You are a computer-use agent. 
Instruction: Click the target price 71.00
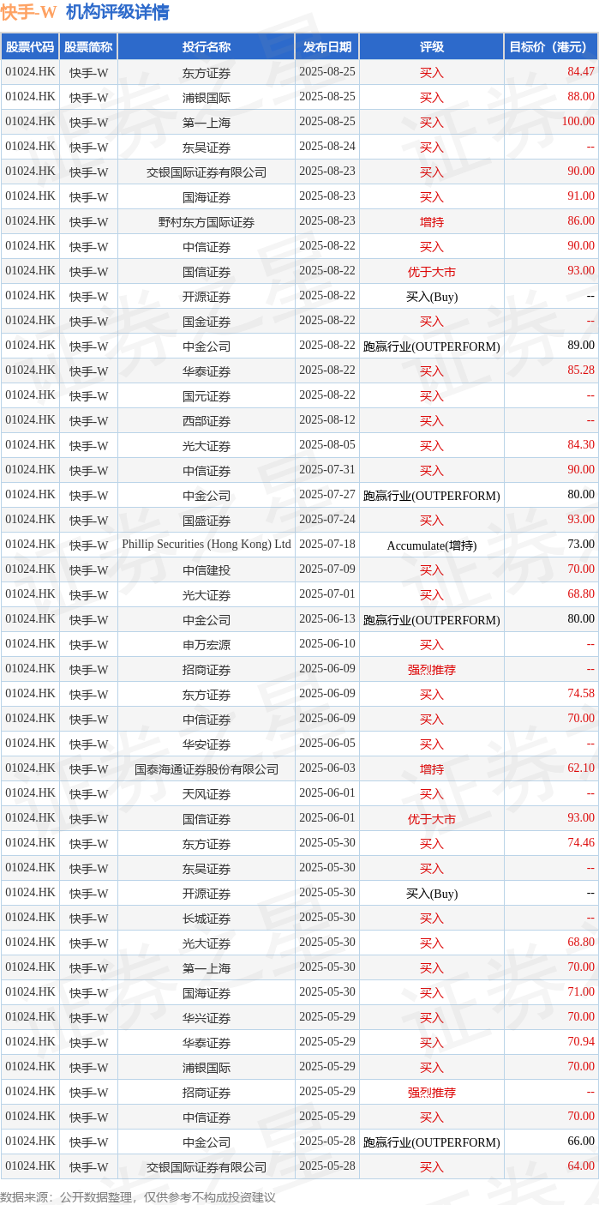pyautogui.click(x=580, y=992)
